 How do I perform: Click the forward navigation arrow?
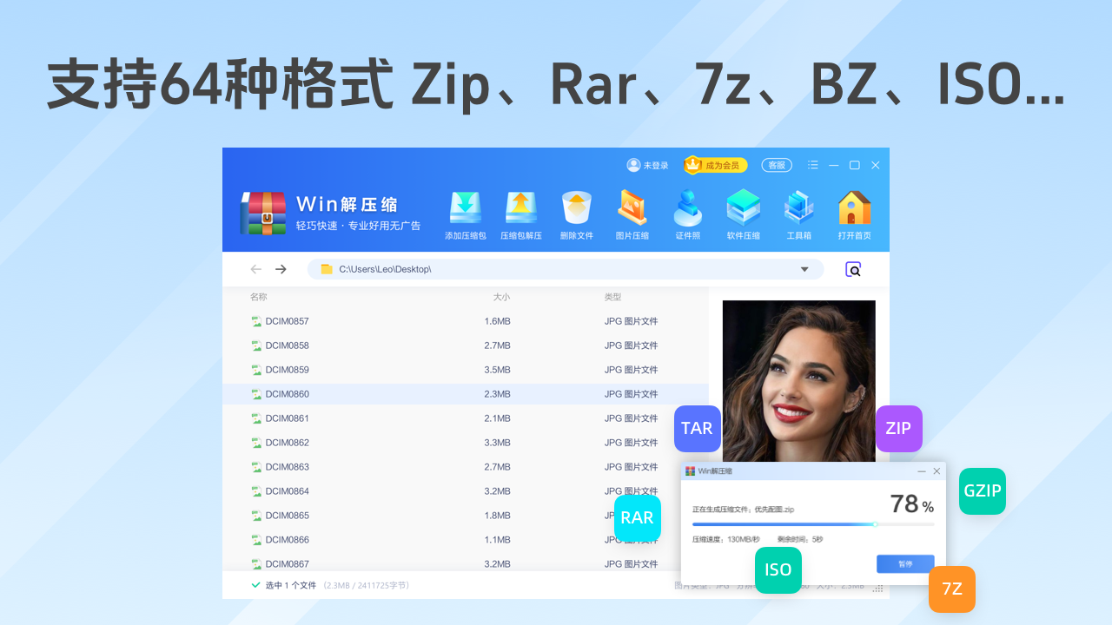pos(281,269)
